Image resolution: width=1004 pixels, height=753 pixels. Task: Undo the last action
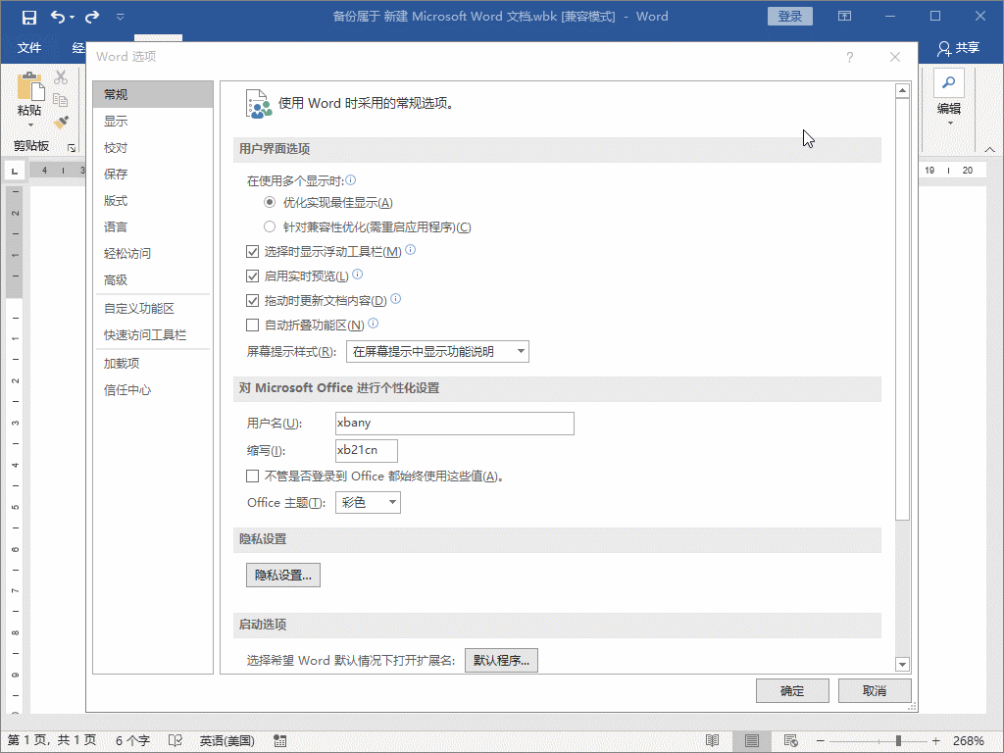(x=58, y=18)
